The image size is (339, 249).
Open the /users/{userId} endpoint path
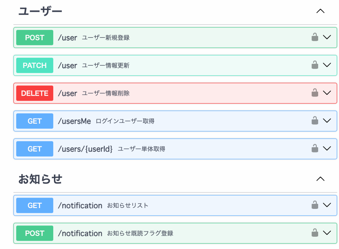click(85, 149)
